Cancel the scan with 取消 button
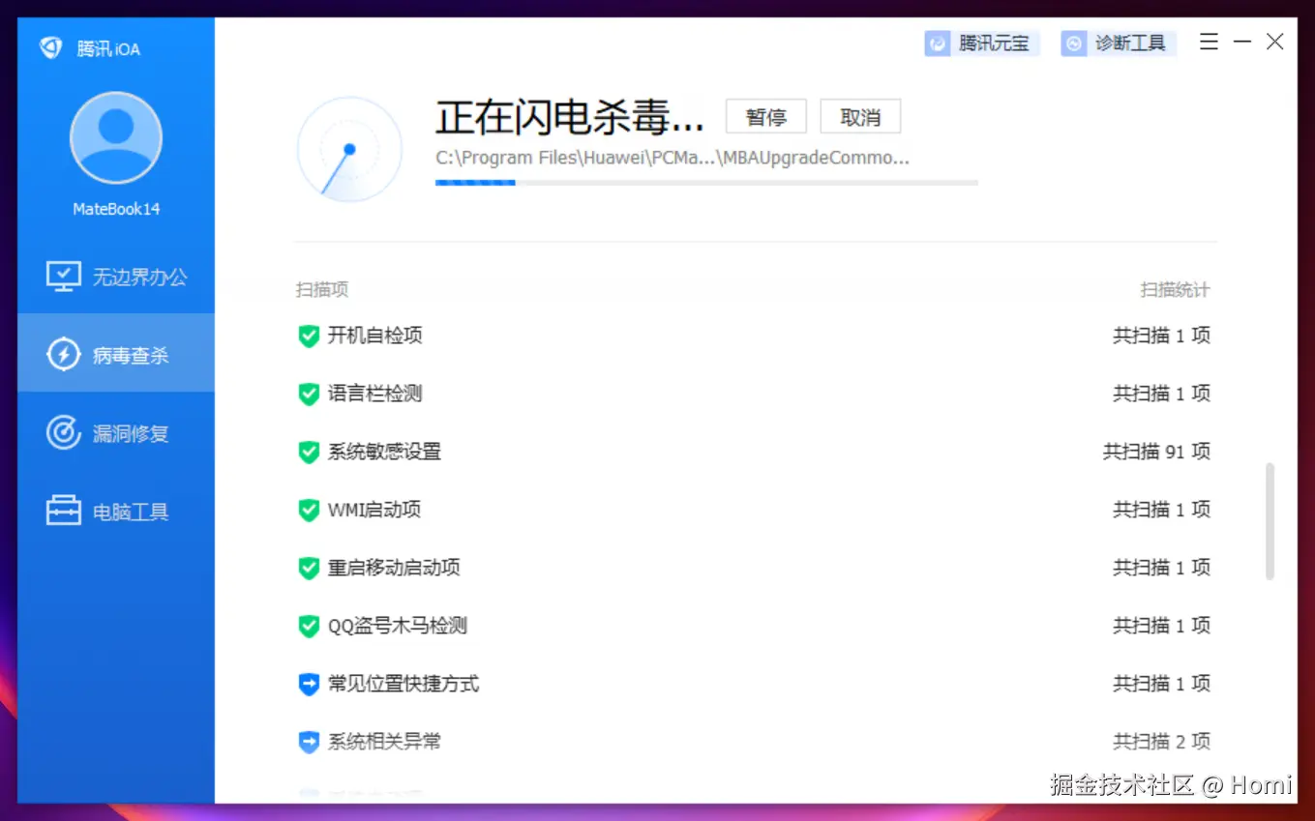Image resolution: width=1315 pixels, height=821 pixels. pyautogui.click(x=859, y=116)
